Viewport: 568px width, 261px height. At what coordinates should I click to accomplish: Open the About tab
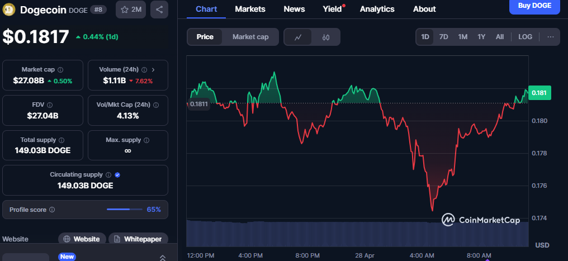[x=424, y=9]
